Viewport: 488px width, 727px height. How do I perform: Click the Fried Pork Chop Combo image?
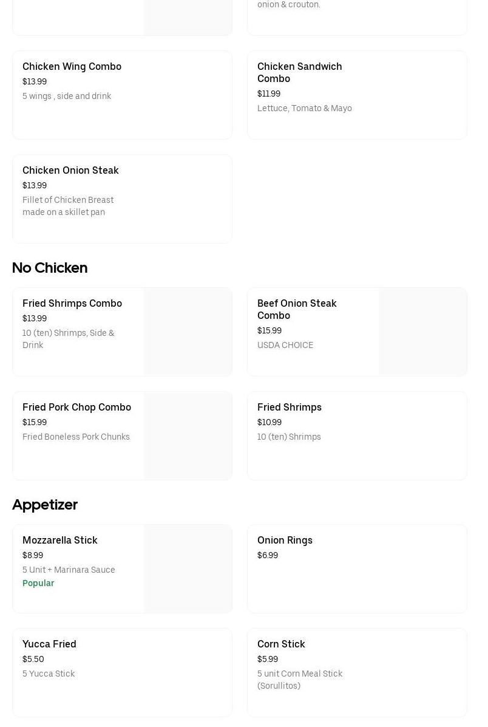(188, 435)
